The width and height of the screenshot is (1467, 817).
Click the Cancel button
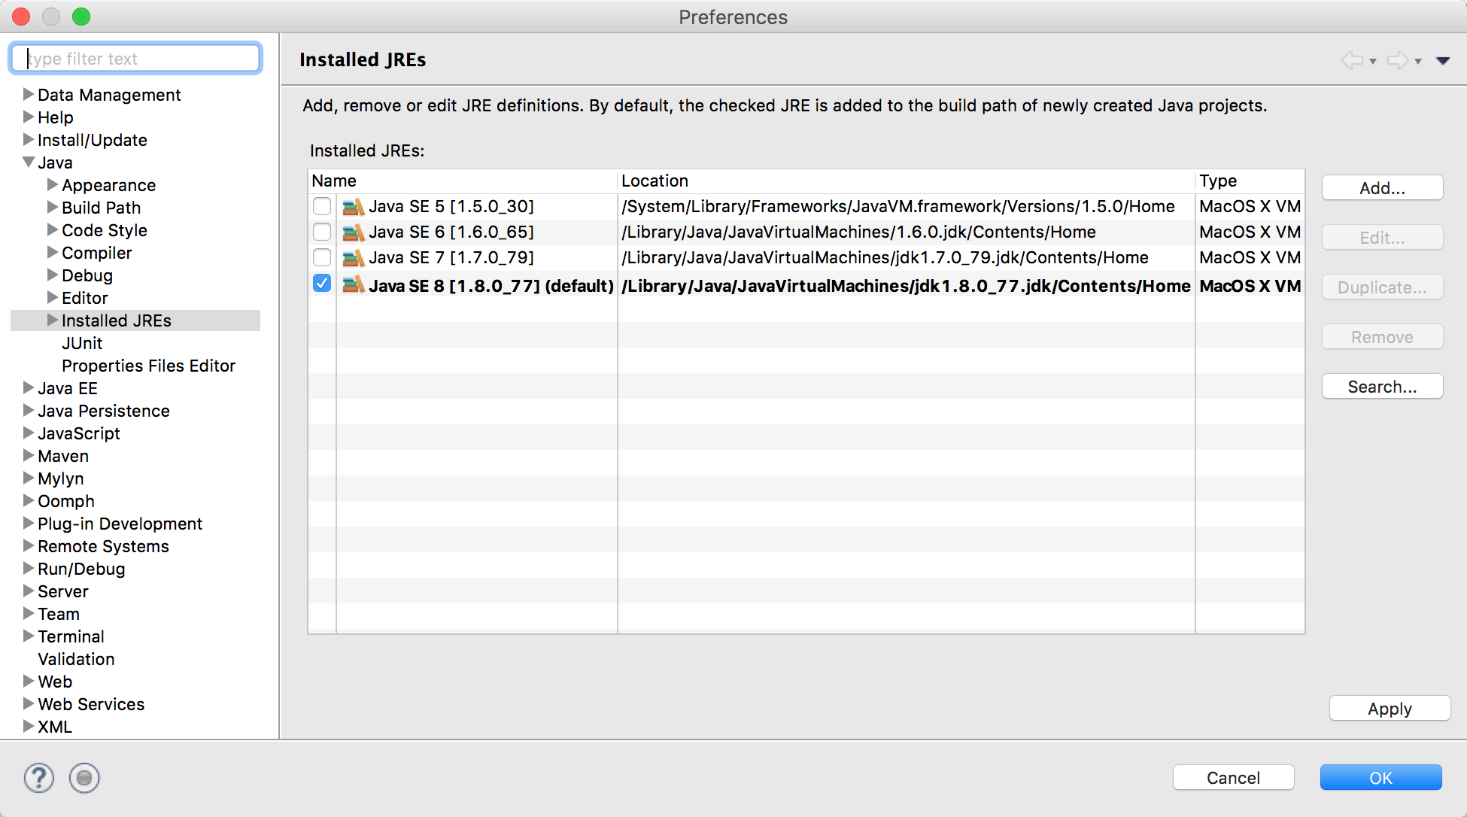click(x=1233, y=778)
